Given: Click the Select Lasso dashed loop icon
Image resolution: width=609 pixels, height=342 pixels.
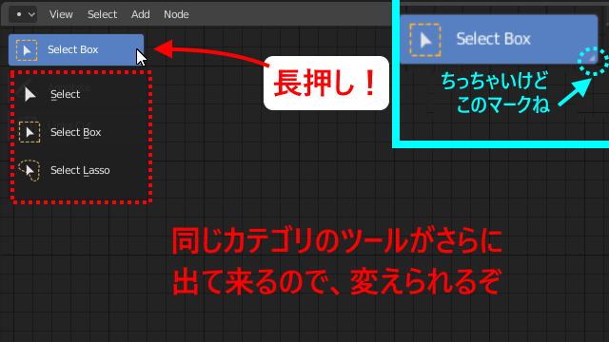Looking at the screenshot, I should (x=29, y=170).
